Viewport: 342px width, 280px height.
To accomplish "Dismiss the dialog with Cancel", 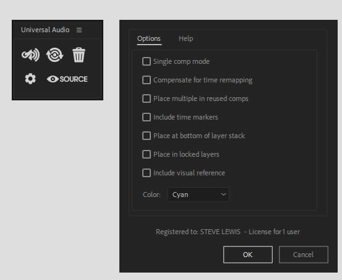I will [304, 255].
